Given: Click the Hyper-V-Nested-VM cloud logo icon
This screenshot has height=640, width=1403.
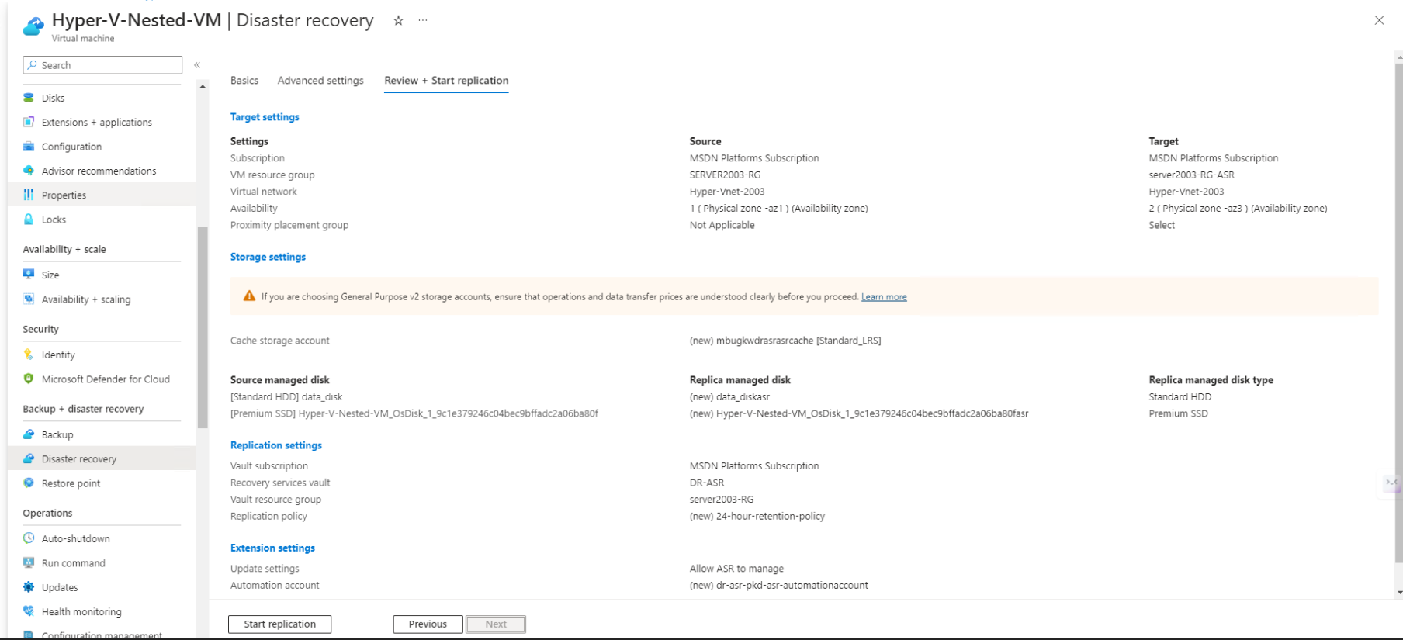Looking at the screenshot, I should pos(33,26).
